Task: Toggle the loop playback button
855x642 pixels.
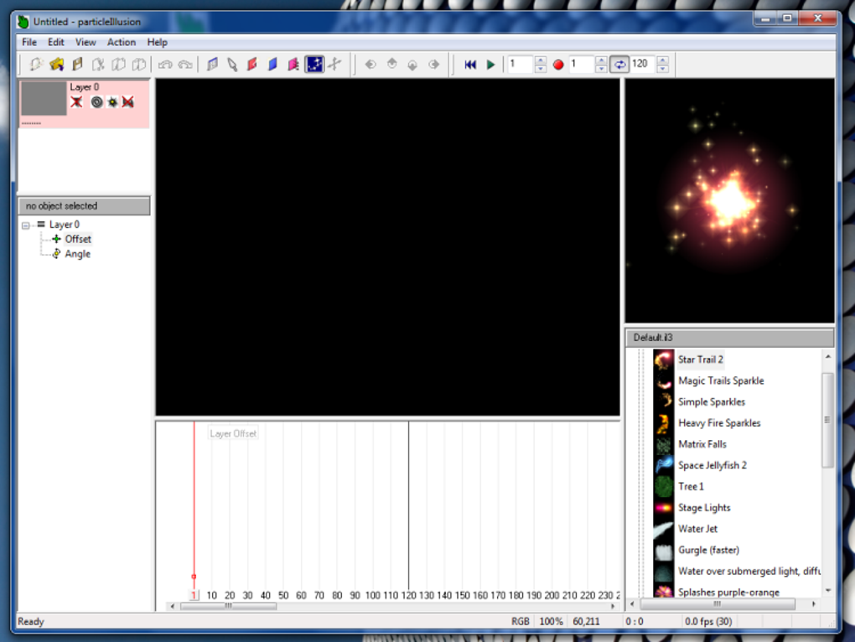Action: [x=619, y=65]
